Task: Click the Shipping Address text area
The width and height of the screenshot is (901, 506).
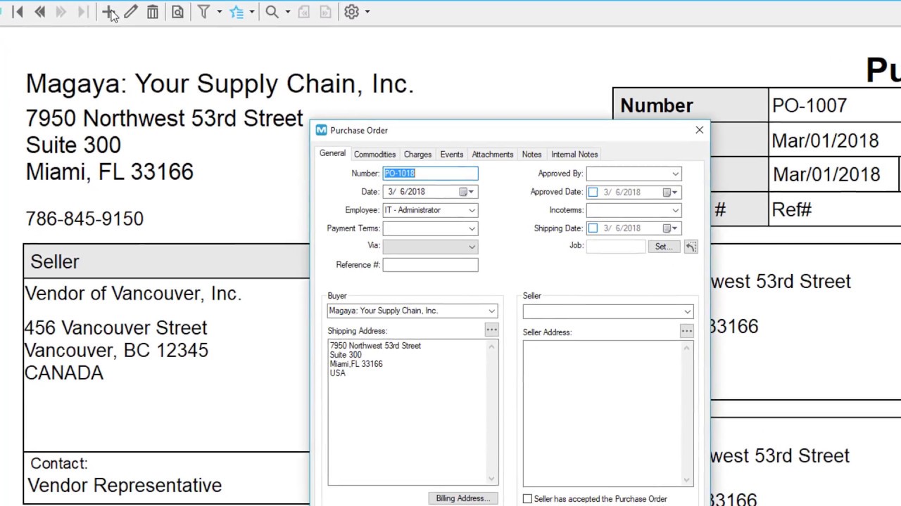Action: [x=412, y=413]
